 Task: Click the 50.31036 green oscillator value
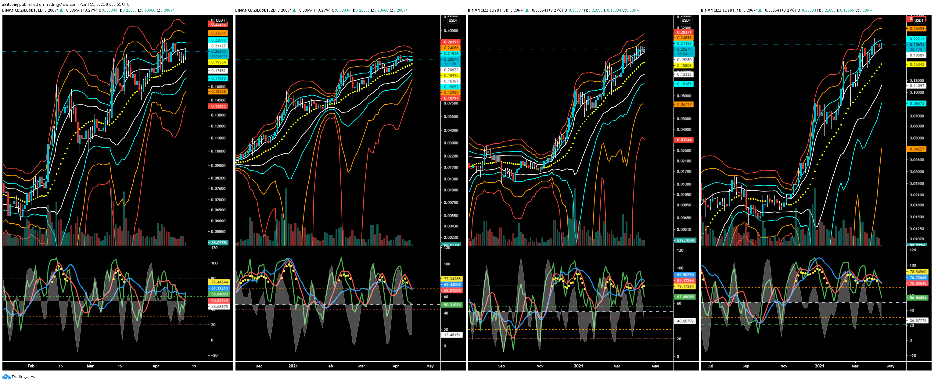click(x=452, y=305)
